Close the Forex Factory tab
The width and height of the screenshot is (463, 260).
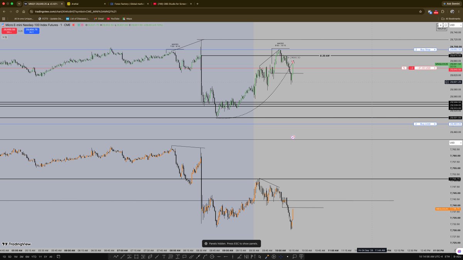pos(148,4)
